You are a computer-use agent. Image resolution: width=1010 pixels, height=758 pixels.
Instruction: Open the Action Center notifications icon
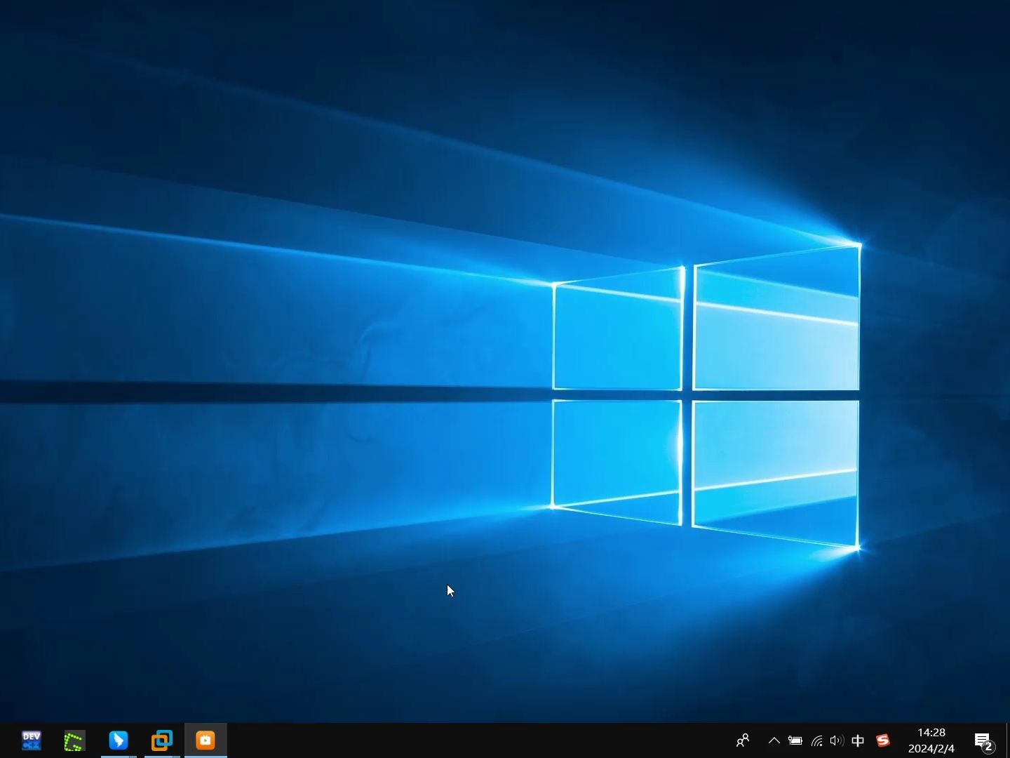pos(983,740)
